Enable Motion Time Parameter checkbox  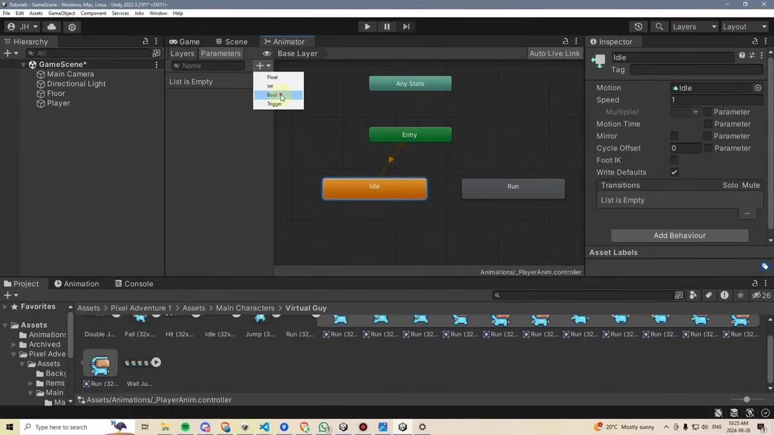pyautogui.click(x=707, y=124)
